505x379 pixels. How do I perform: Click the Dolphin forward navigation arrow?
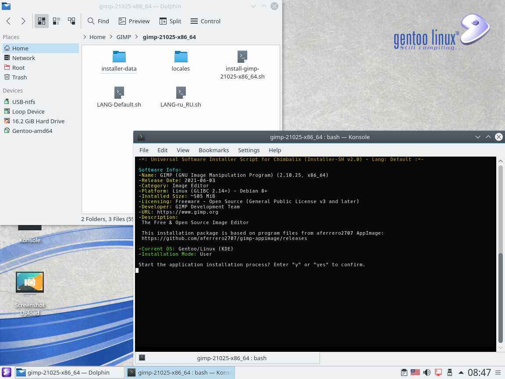point(23,21)
